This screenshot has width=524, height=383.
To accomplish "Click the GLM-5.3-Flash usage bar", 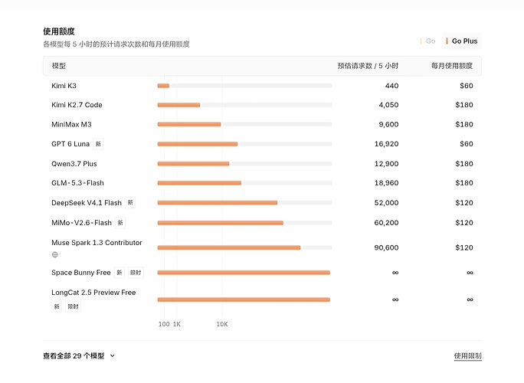I will point(244,183).
